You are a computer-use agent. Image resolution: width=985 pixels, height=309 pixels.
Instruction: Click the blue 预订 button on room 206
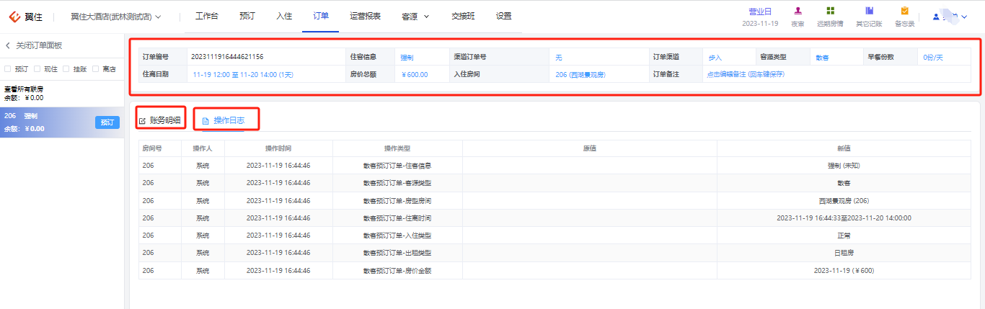click(107, 122)
